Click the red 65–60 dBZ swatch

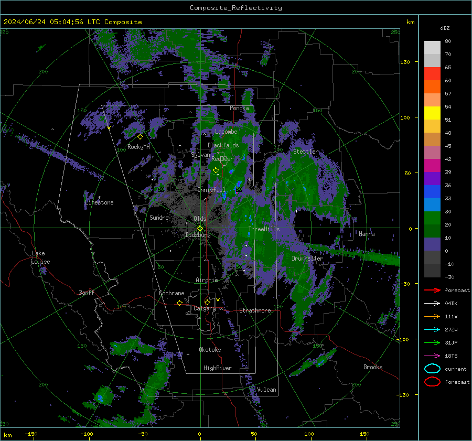(432, 74)
